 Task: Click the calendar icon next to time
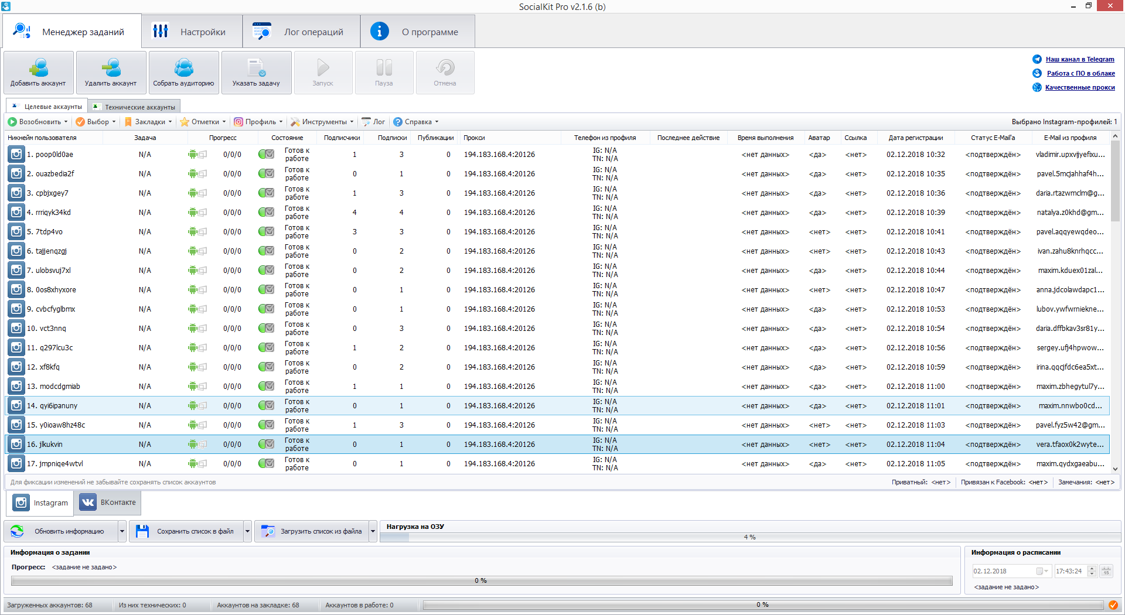tap(1106, 571)
